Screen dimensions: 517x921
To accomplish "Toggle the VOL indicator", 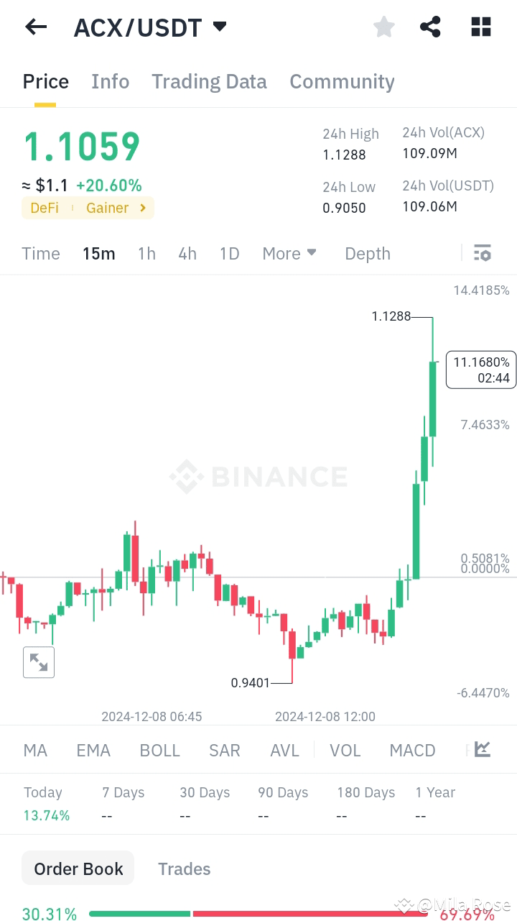I will (x=345, y=750).
